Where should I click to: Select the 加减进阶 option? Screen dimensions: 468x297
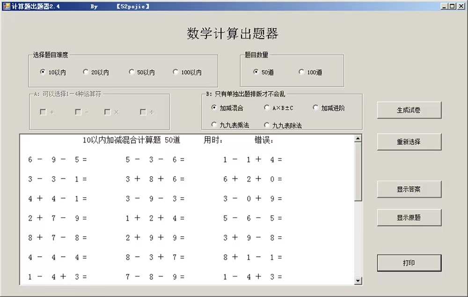click(315, 108)
